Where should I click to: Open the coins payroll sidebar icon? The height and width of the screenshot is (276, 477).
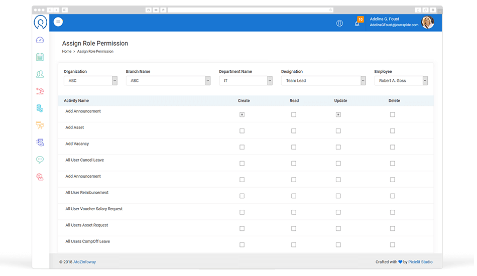[40, 108]
